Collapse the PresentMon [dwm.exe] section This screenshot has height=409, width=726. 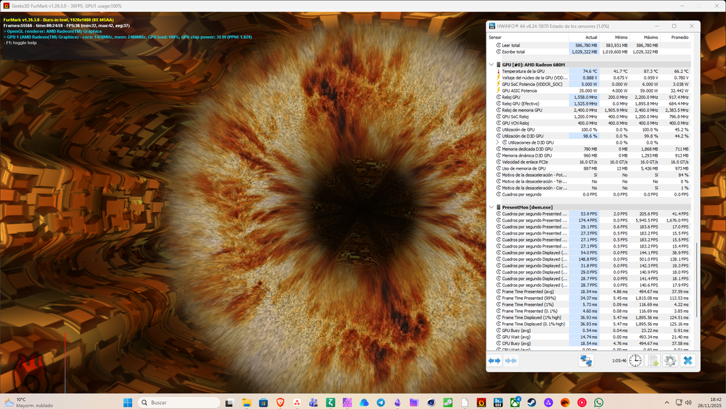[x=491, y=207]
